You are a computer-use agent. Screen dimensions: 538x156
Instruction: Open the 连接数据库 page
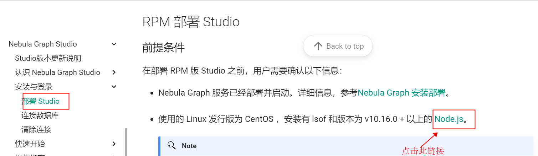40,115
